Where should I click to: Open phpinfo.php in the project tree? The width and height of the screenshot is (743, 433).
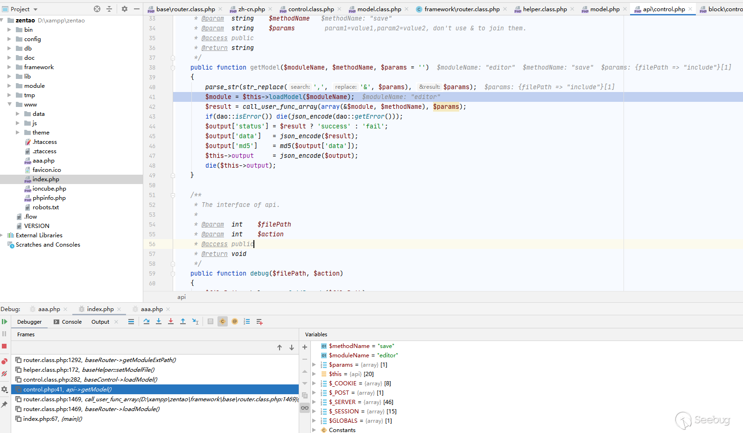49,198
